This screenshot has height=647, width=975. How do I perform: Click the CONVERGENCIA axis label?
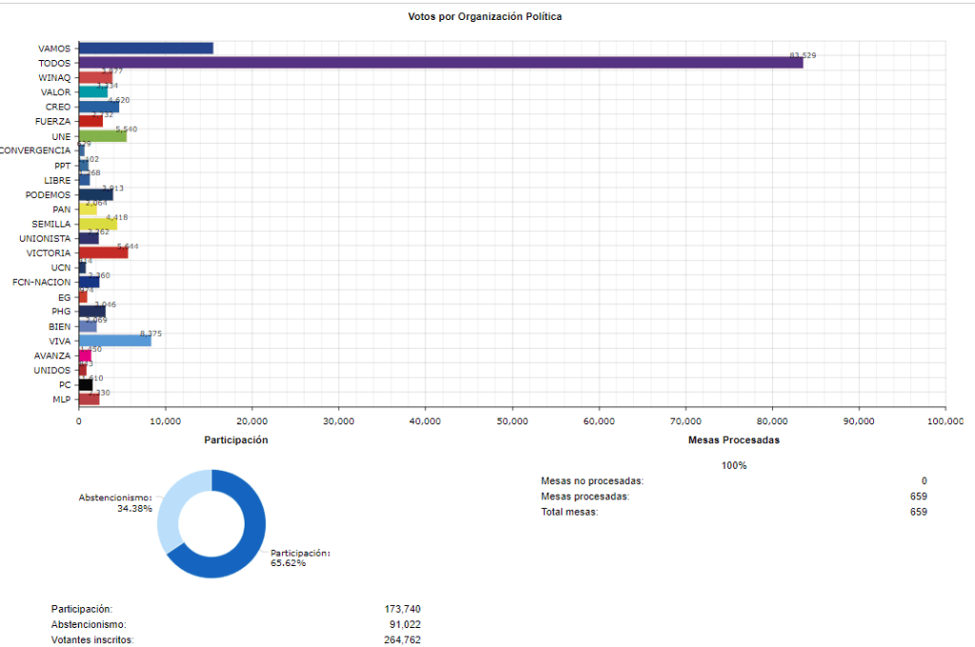34,150
